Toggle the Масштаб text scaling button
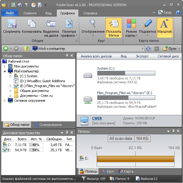 [165, 28]
